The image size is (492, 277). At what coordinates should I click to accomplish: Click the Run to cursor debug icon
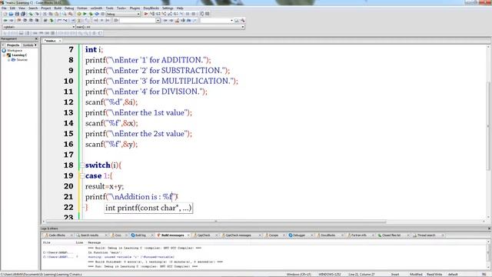click(x=152, y=14)
